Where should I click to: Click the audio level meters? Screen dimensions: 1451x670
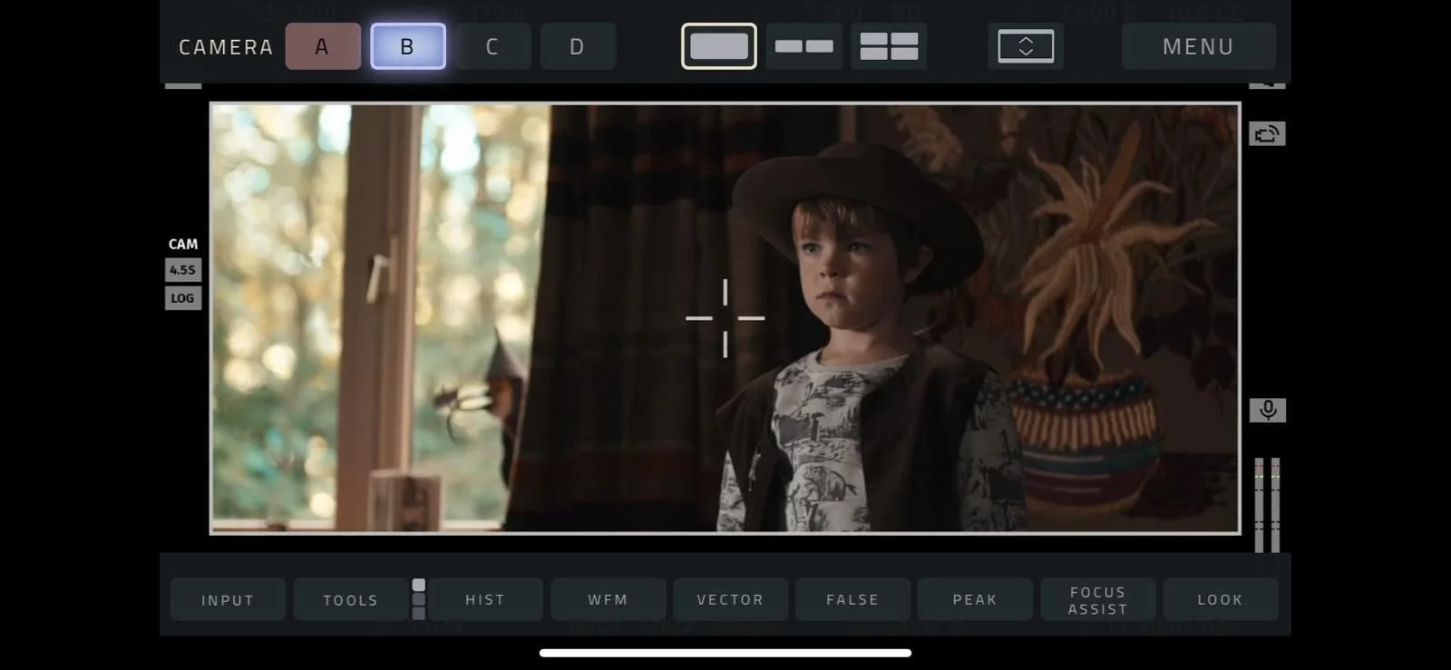(x=1267, y=505)
